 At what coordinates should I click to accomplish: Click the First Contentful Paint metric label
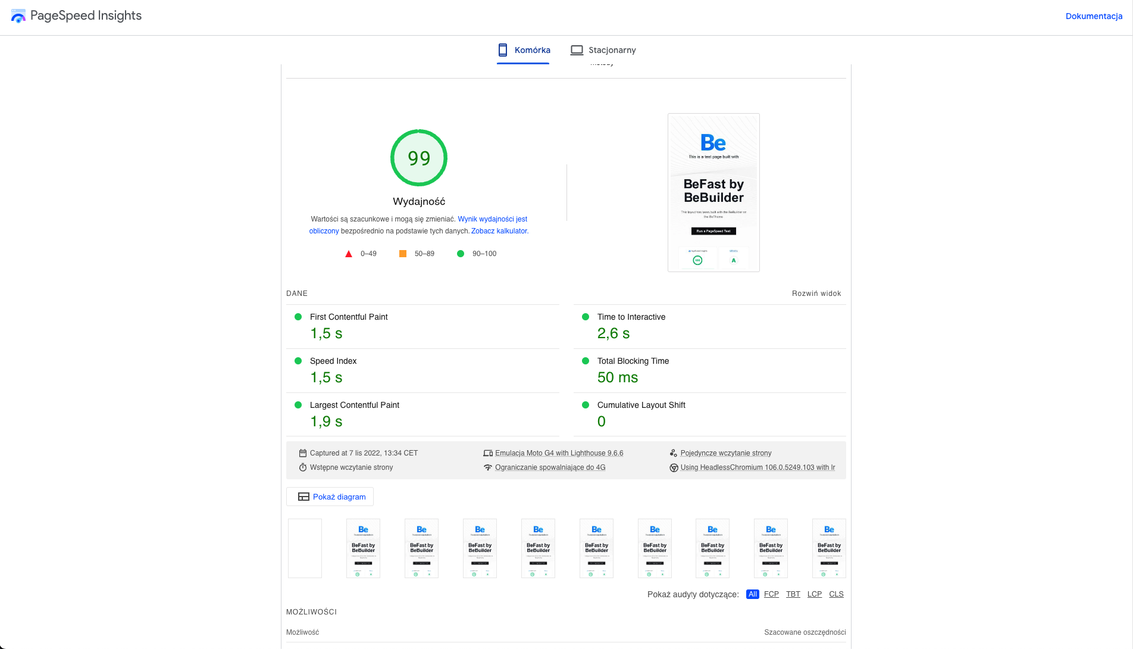(349, 317)
